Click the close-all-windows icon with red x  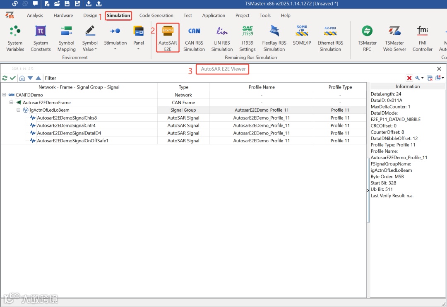click(430, 78)
